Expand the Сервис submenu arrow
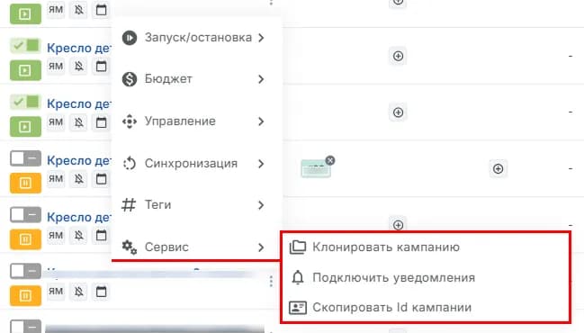The height and width of the screenshot is (333, 584). coord(261,247)
